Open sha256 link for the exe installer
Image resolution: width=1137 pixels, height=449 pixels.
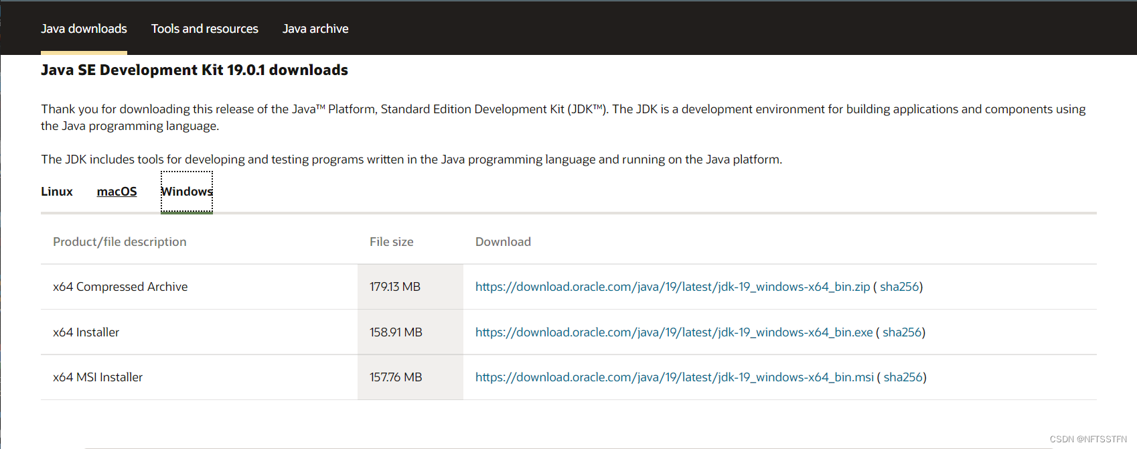[x=902, y=332]
